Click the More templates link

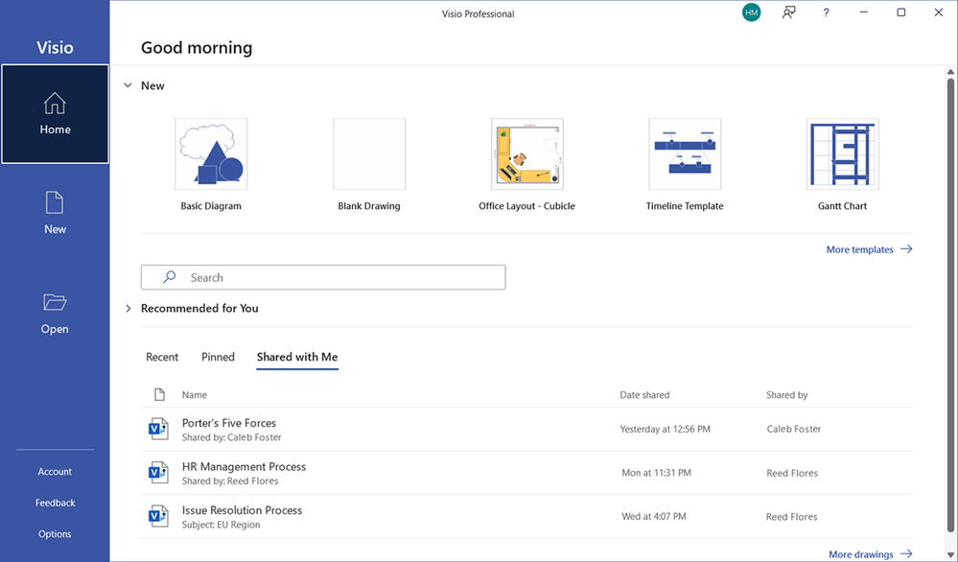click(859, 249)
